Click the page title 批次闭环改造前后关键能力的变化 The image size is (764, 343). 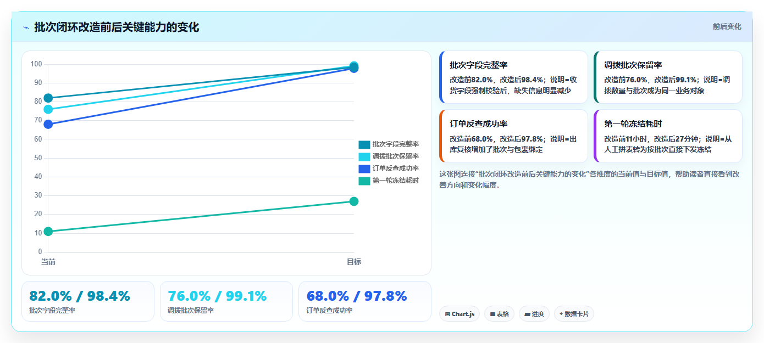117,27
